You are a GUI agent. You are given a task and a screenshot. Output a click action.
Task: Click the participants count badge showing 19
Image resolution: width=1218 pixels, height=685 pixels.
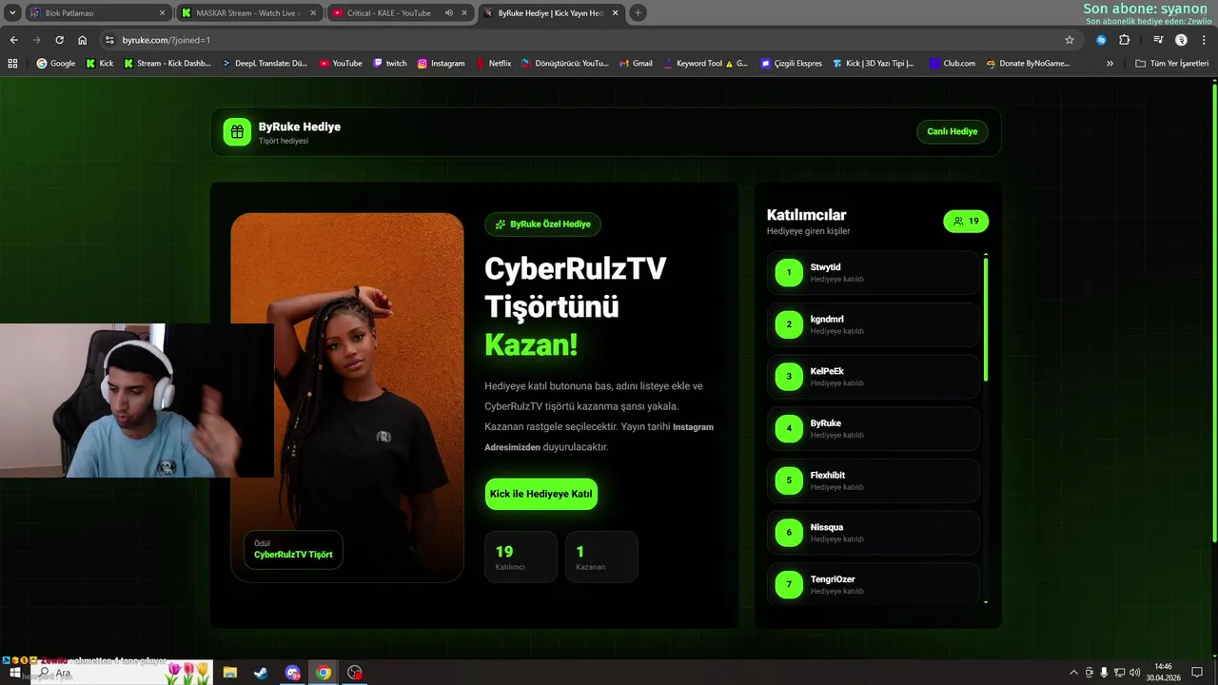tap(966, 222)
